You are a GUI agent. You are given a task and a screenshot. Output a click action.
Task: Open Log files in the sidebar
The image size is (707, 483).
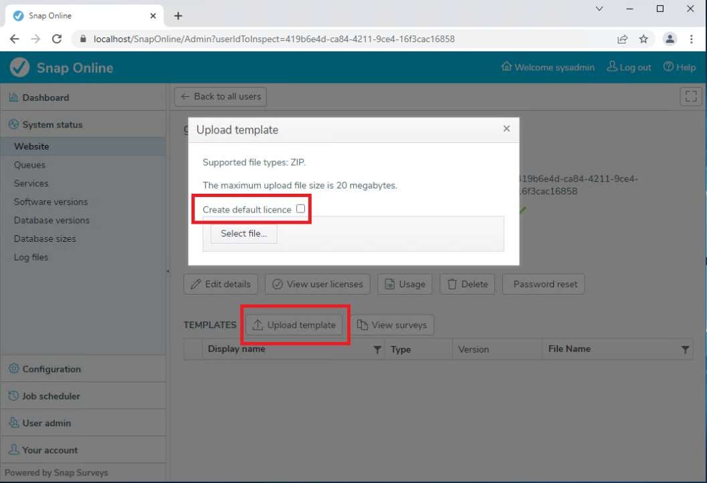(31, 257)
